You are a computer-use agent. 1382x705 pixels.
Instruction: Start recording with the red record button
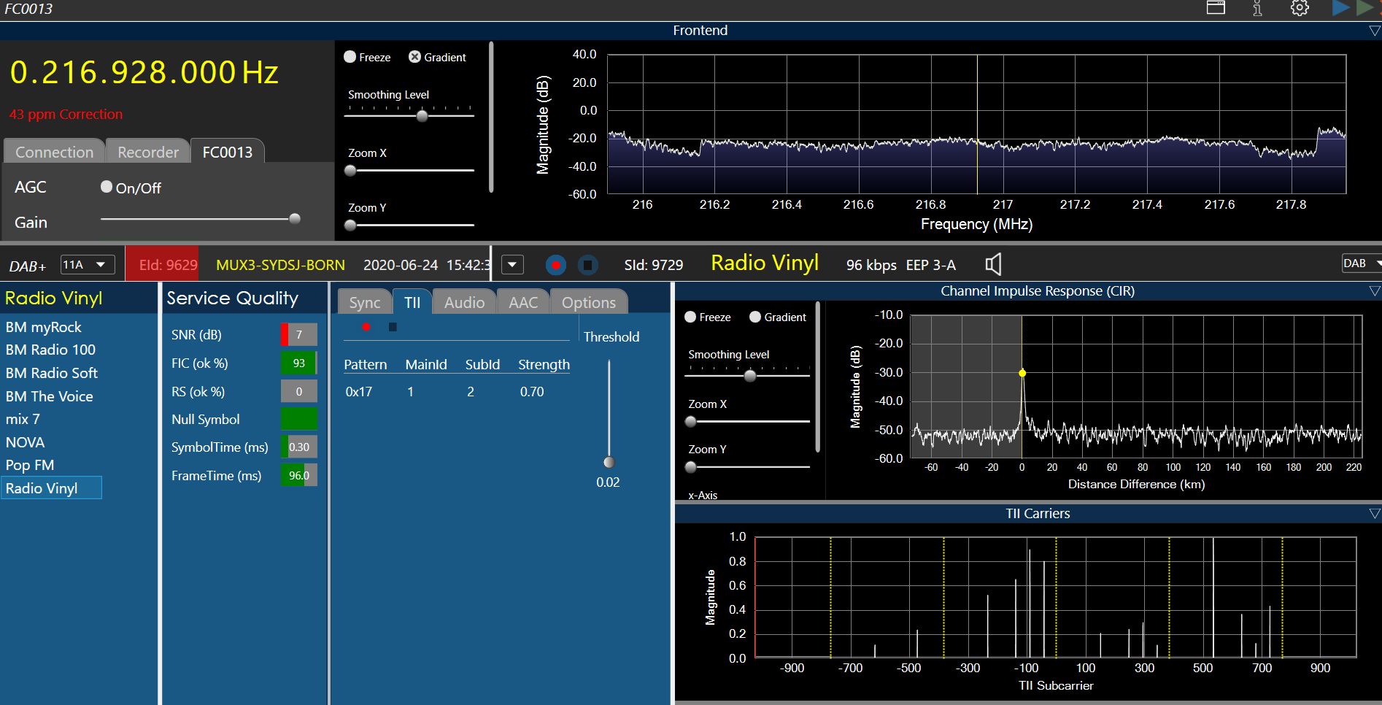tap(556, 265)
